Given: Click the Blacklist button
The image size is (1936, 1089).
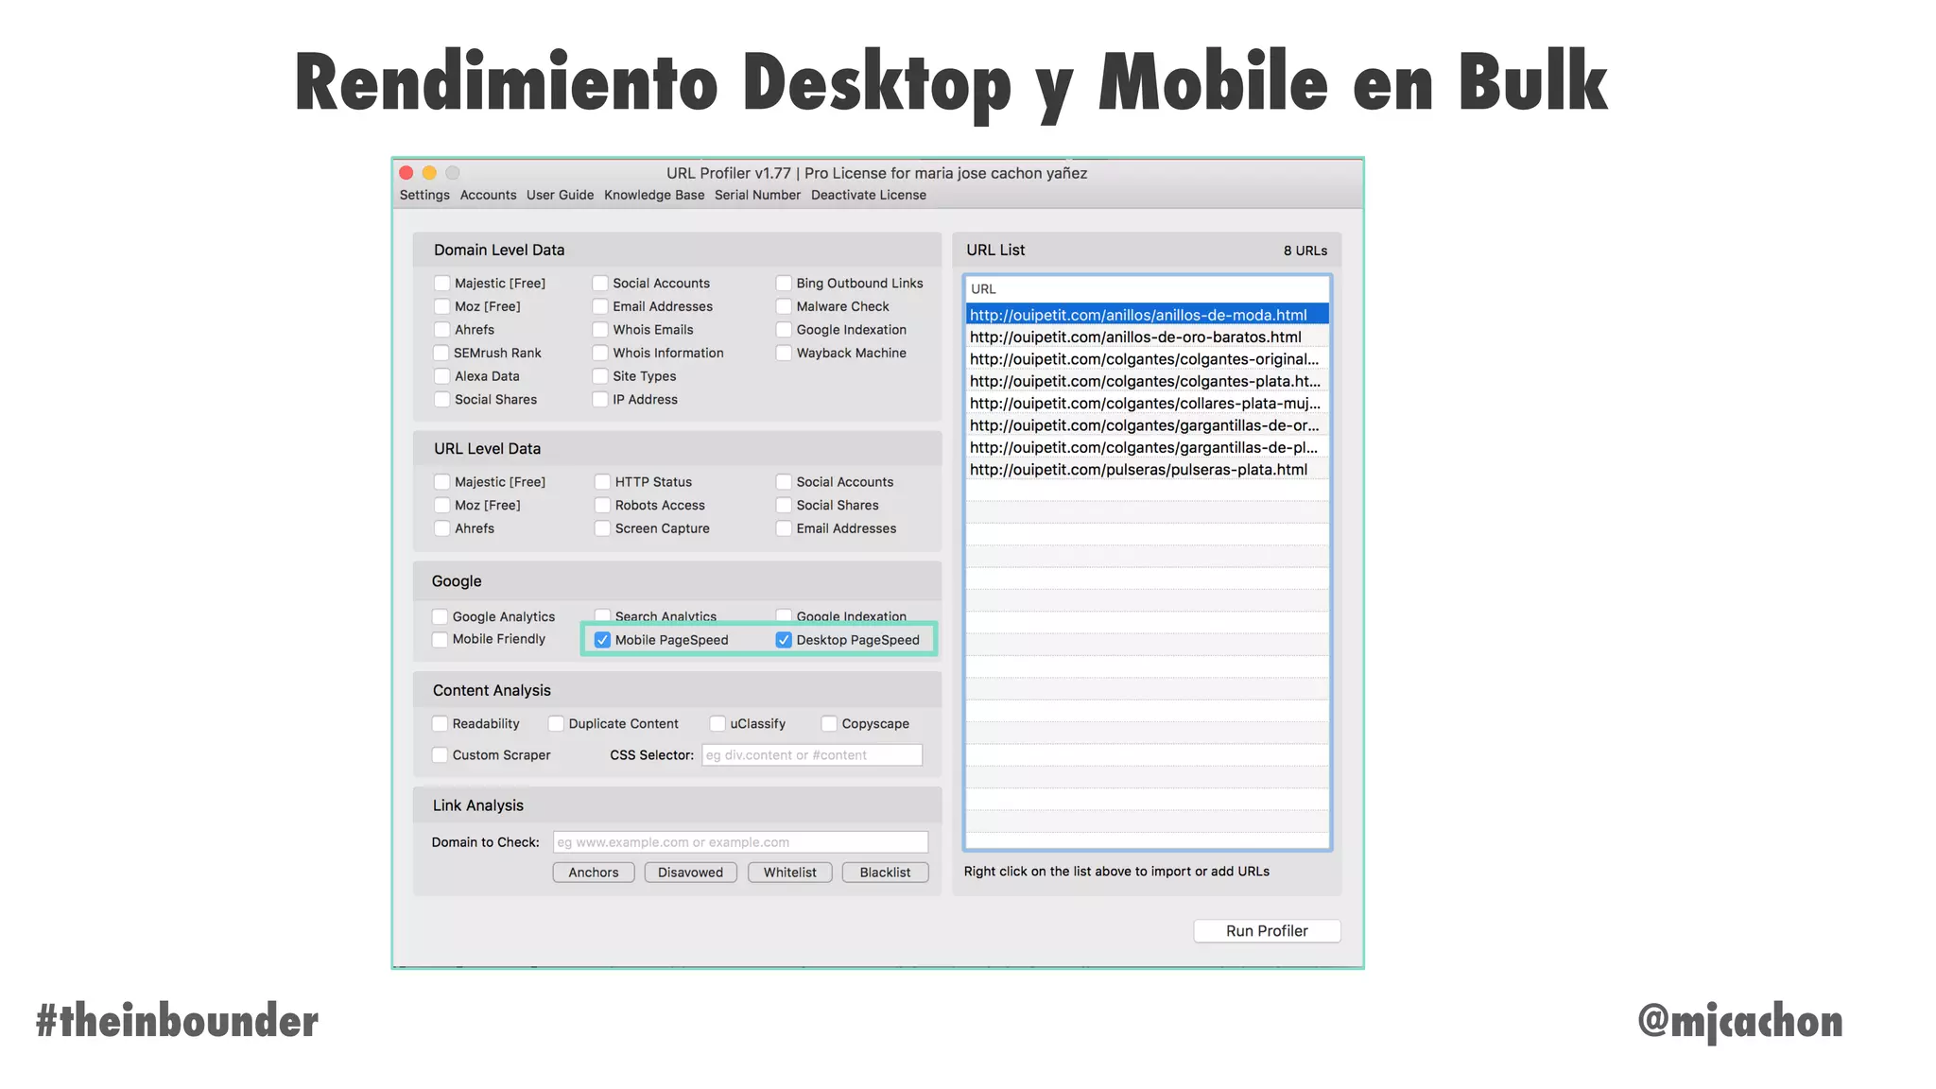Looking at the screenshot, I should click(x=886, y=873).
